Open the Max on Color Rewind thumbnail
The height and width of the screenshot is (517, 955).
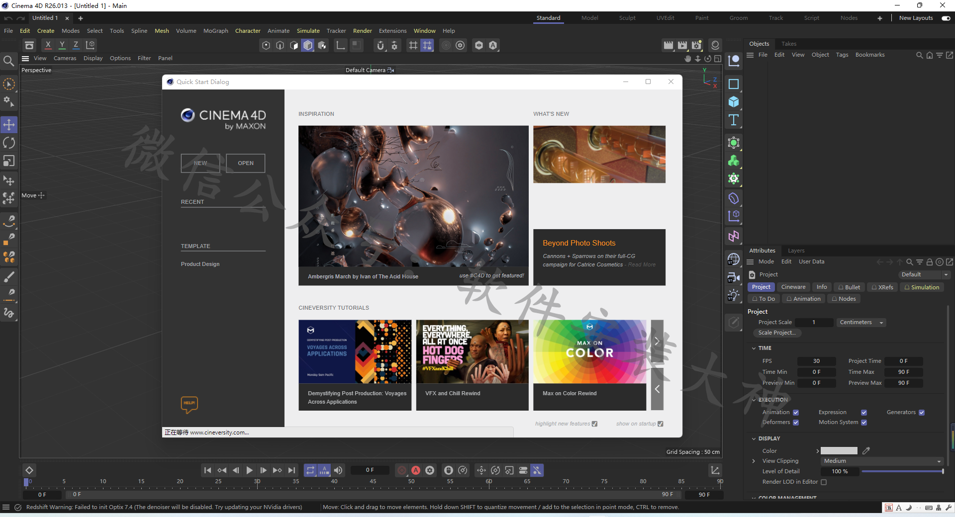pyautogui.click(x=590, y=351)
